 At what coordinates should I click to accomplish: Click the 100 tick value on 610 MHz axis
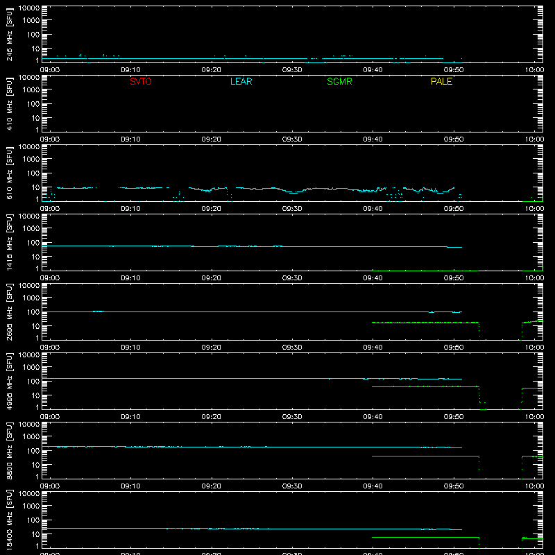(33, 173)
